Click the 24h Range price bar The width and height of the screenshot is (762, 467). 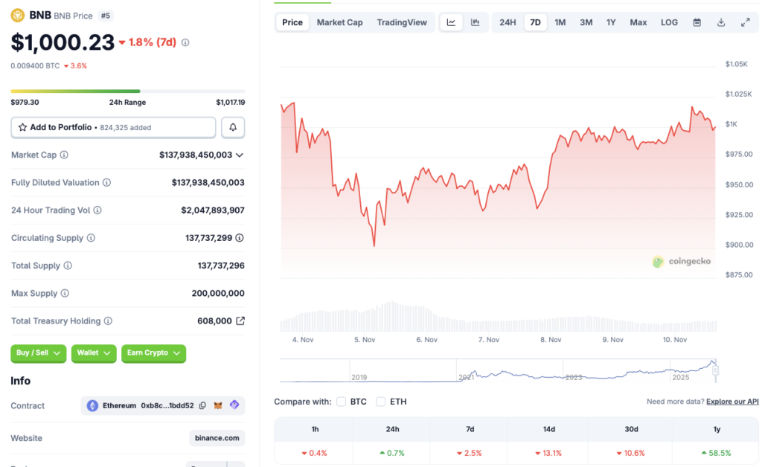[127, 92]
